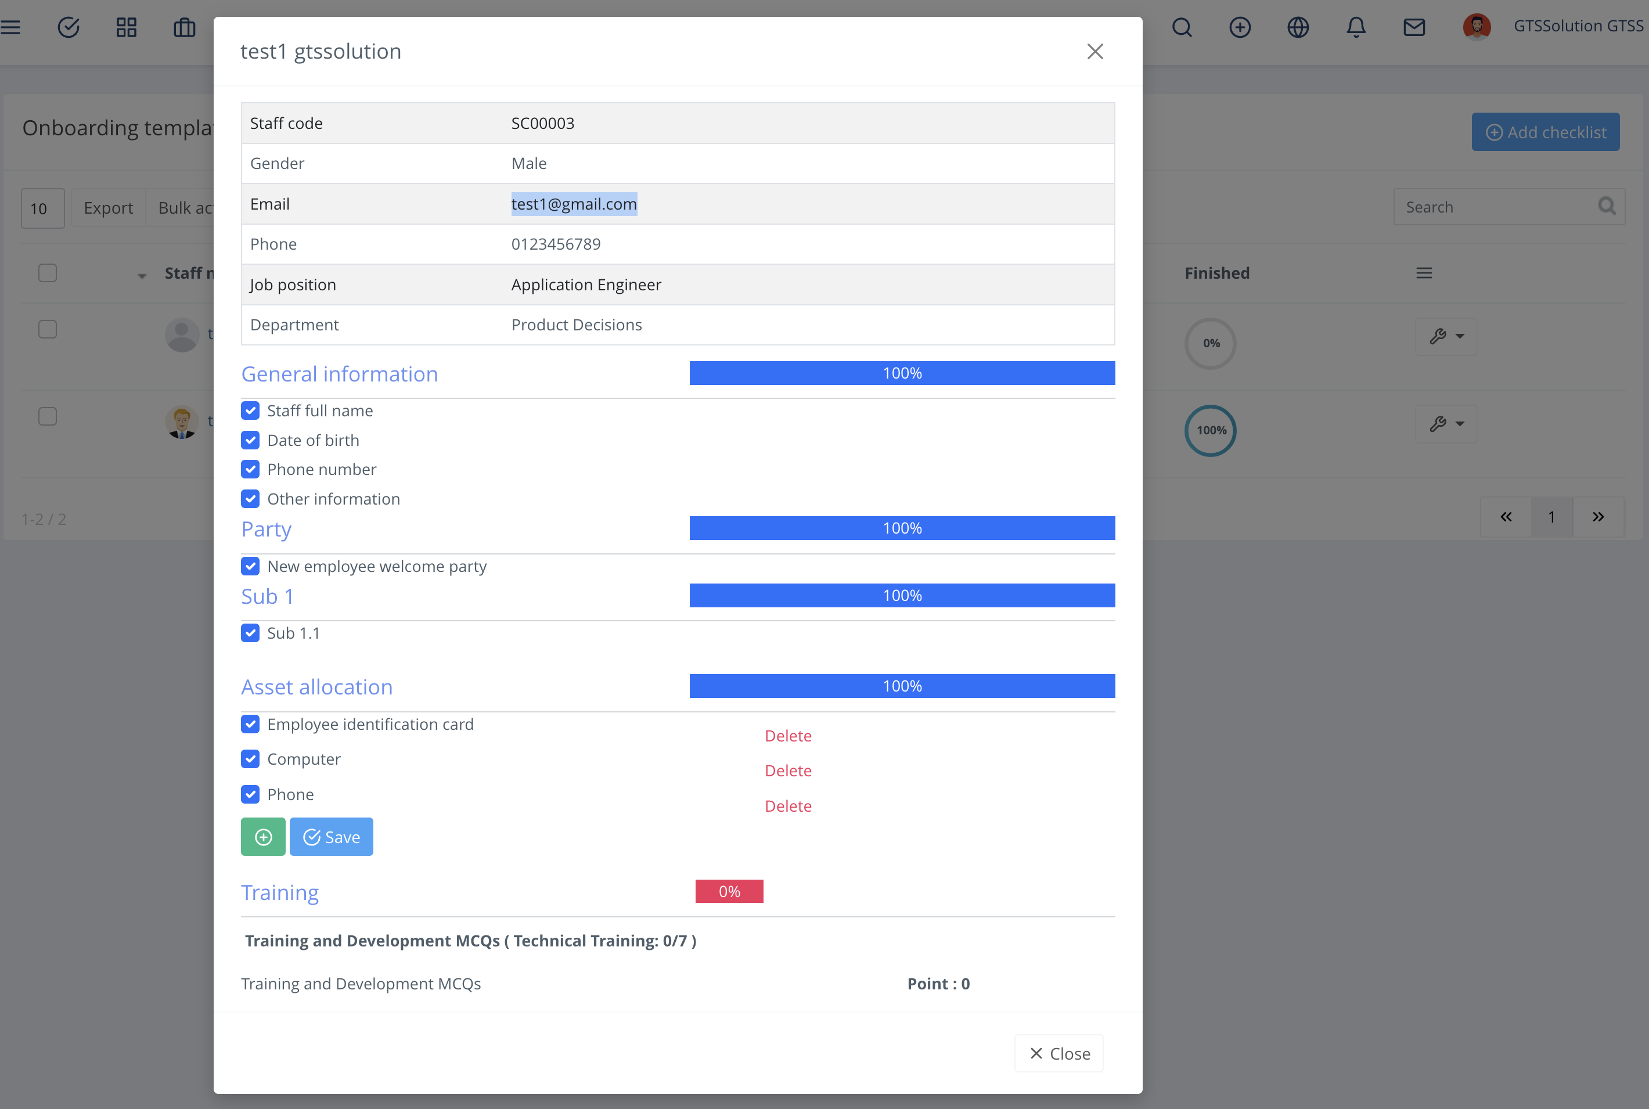Open the page length selector showing 10
1649x1109 pixels.
(x=43, y=208)
